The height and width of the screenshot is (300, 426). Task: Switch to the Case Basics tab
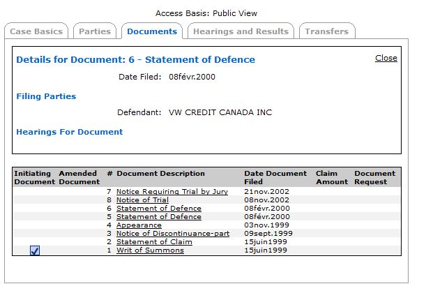tap(36, 31)
